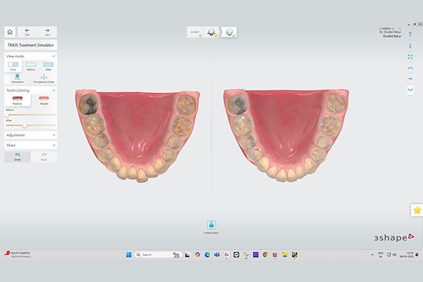Expand the Adjustment section
Screen dimensions: 423x282
(30, 135)
